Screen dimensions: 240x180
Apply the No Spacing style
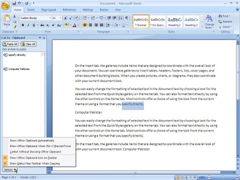pyautogui.click(x=157, y=21)
